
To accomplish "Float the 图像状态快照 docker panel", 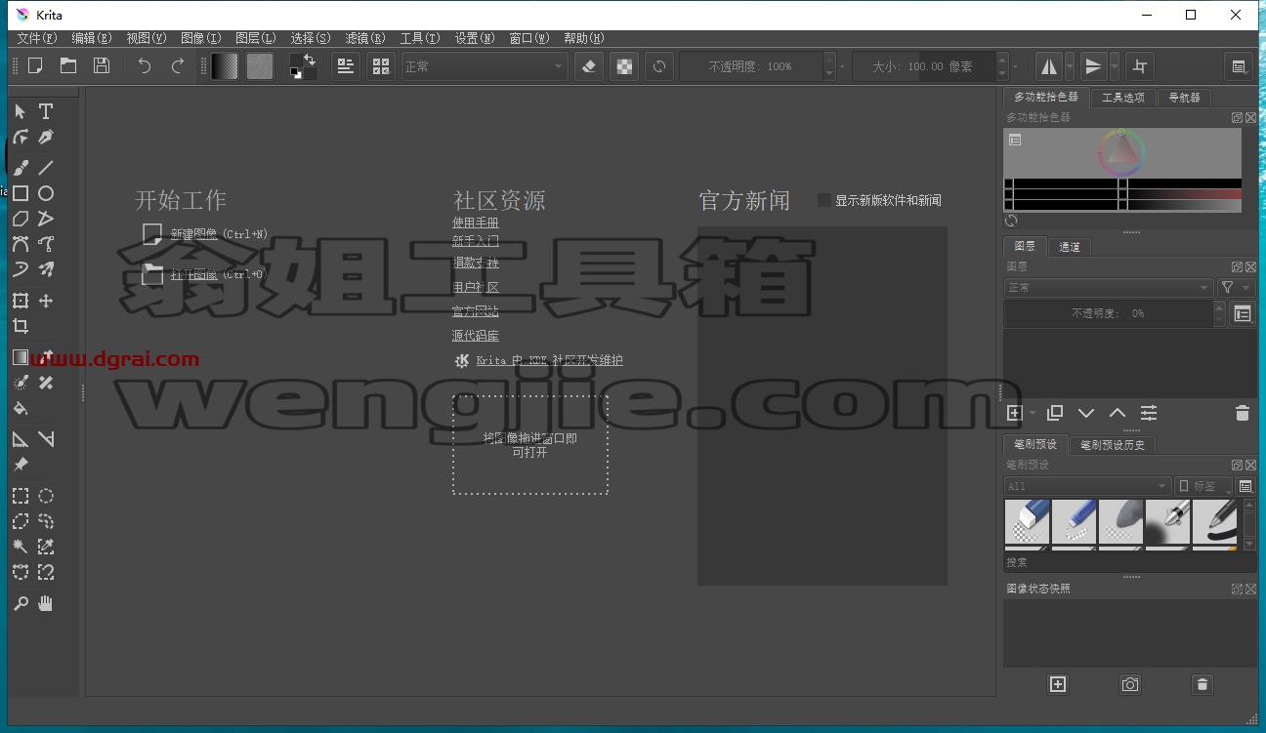I will pyautogui.click(x=1237, y=589).
